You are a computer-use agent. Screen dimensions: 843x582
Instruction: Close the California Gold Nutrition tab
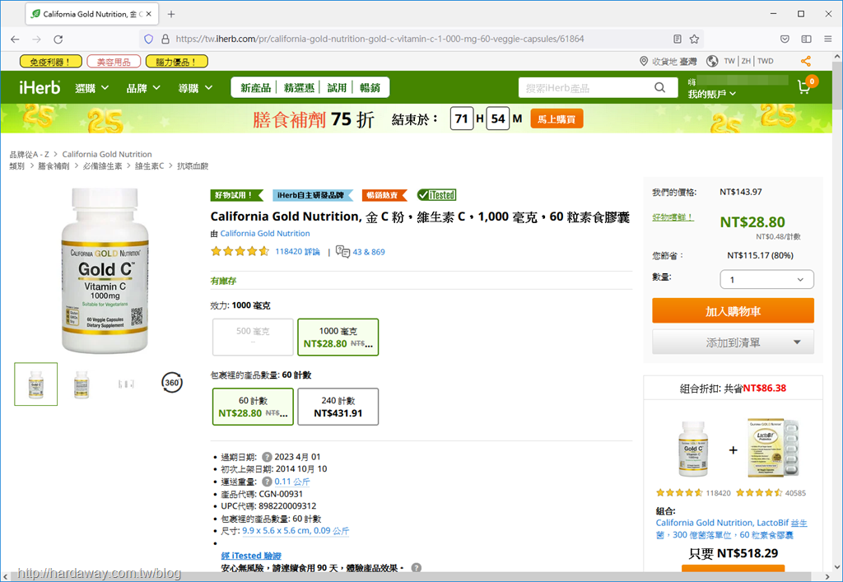(x=149, y=14)
